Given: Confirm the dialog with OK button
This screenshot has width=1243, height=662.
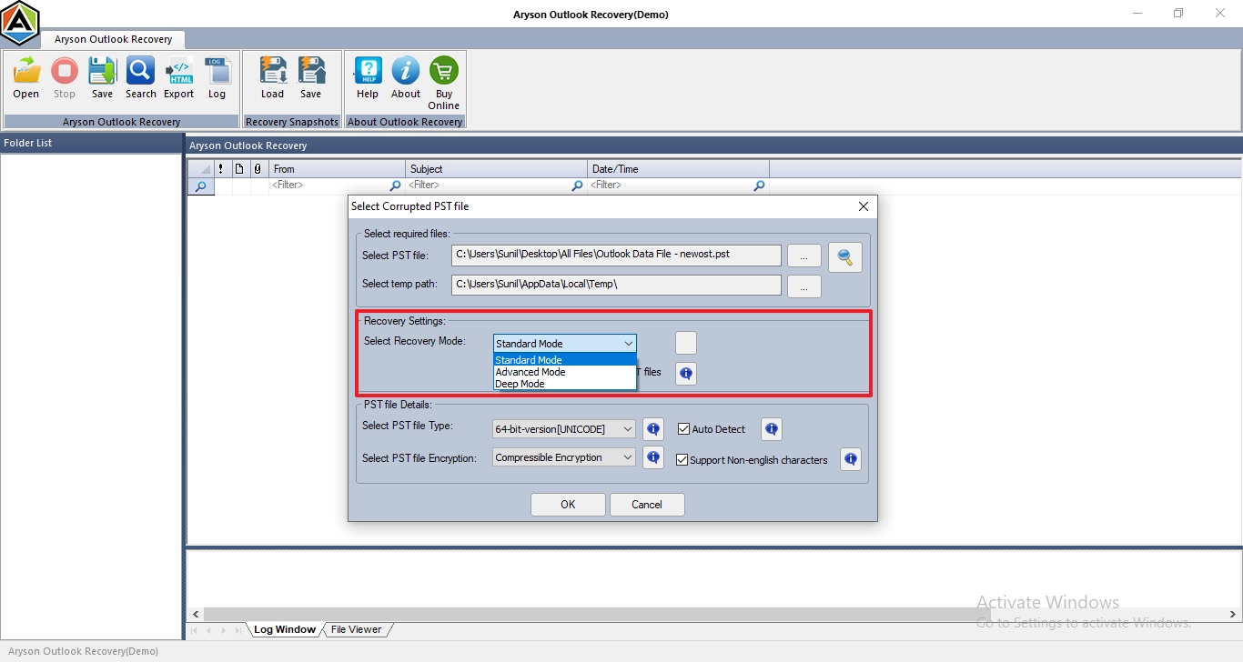Looking at the screenshot, I should [x=568, y=505].
